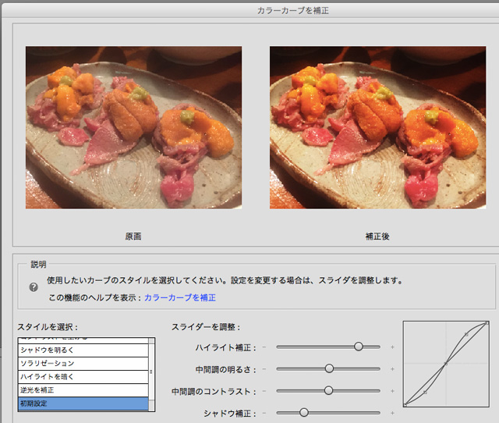The image size is (499, 423).
Task: Select シャドウを明るく style
Action: point(83,350)
